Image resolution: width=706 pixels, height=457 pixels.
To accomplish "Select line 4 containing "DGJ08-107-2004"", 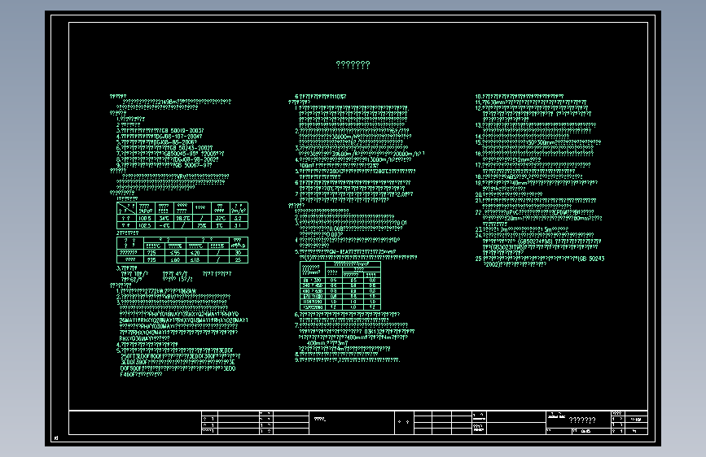I will [160, 137].
